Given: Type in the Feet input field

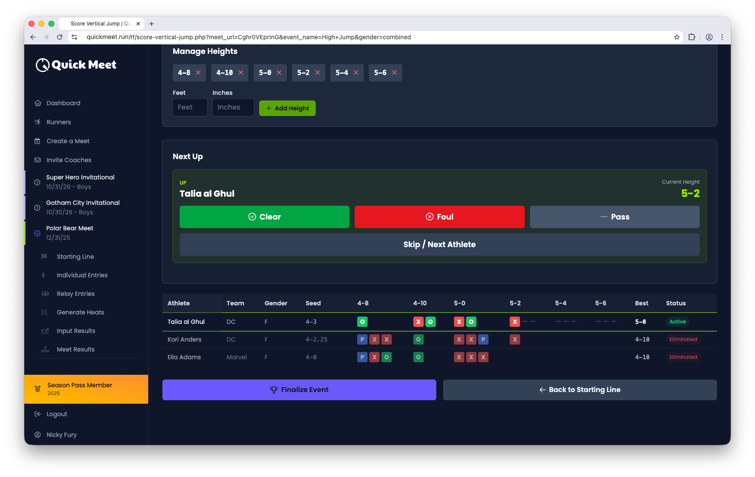Looking at the screenshot, I should (190, 107).
